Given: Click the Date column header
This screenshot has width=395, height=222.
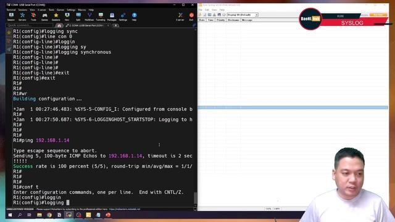Looking at the screenshot, I should tap(202, 20).
